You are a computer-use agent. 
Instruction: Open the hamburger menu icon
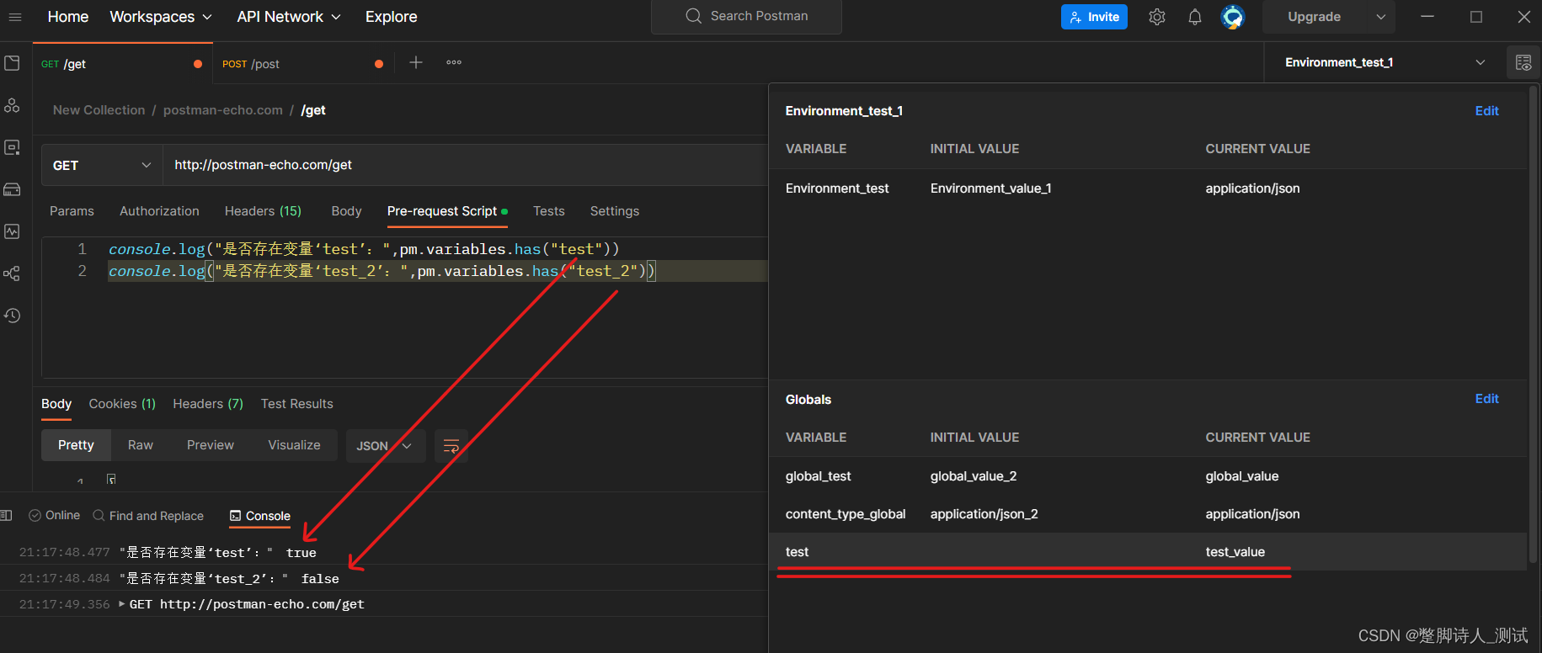[x=15, y=17]
